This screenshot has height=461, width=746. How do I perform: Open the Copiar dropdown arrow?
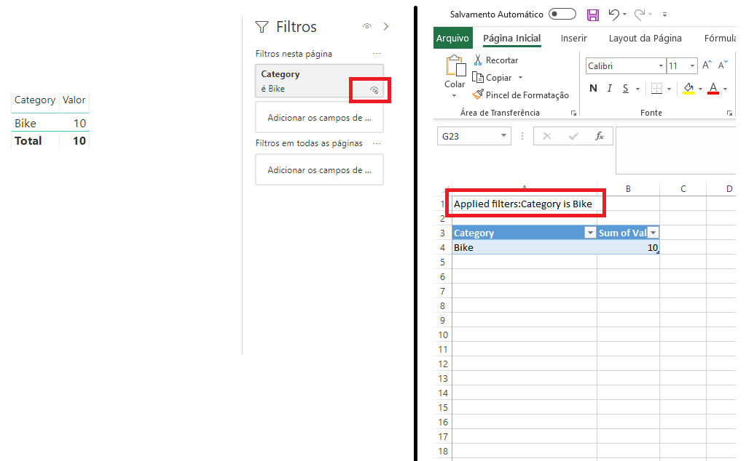click(x=520, y=77)
